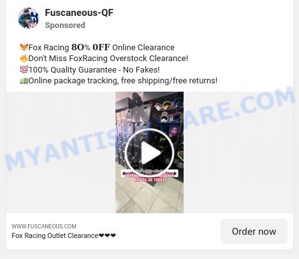Click the fox emoji before Fox Racing
Screen dimensions: 299x259
click(24, 47)
